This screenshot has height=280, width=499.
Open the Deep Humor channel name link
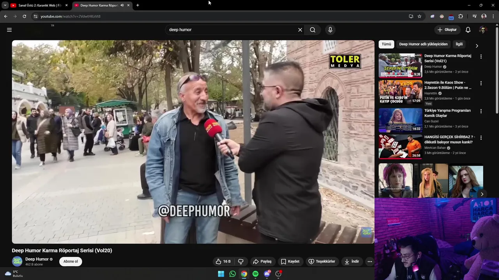37,259
